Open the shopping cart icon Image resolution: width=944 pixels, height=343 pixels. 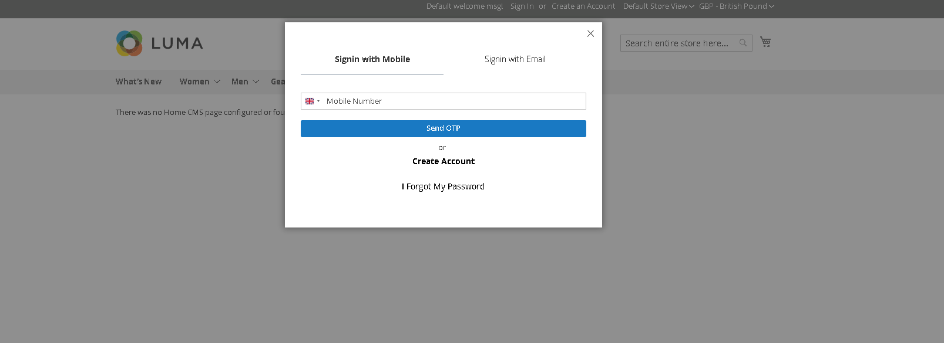pyautogui.click(x=765, y=42)
